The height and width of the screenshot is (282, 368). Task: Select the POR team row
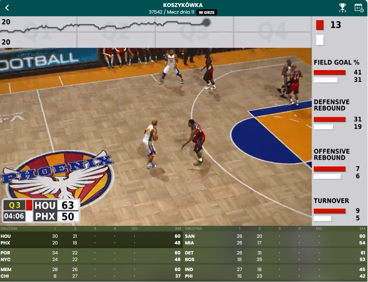[x=91, y=253]
